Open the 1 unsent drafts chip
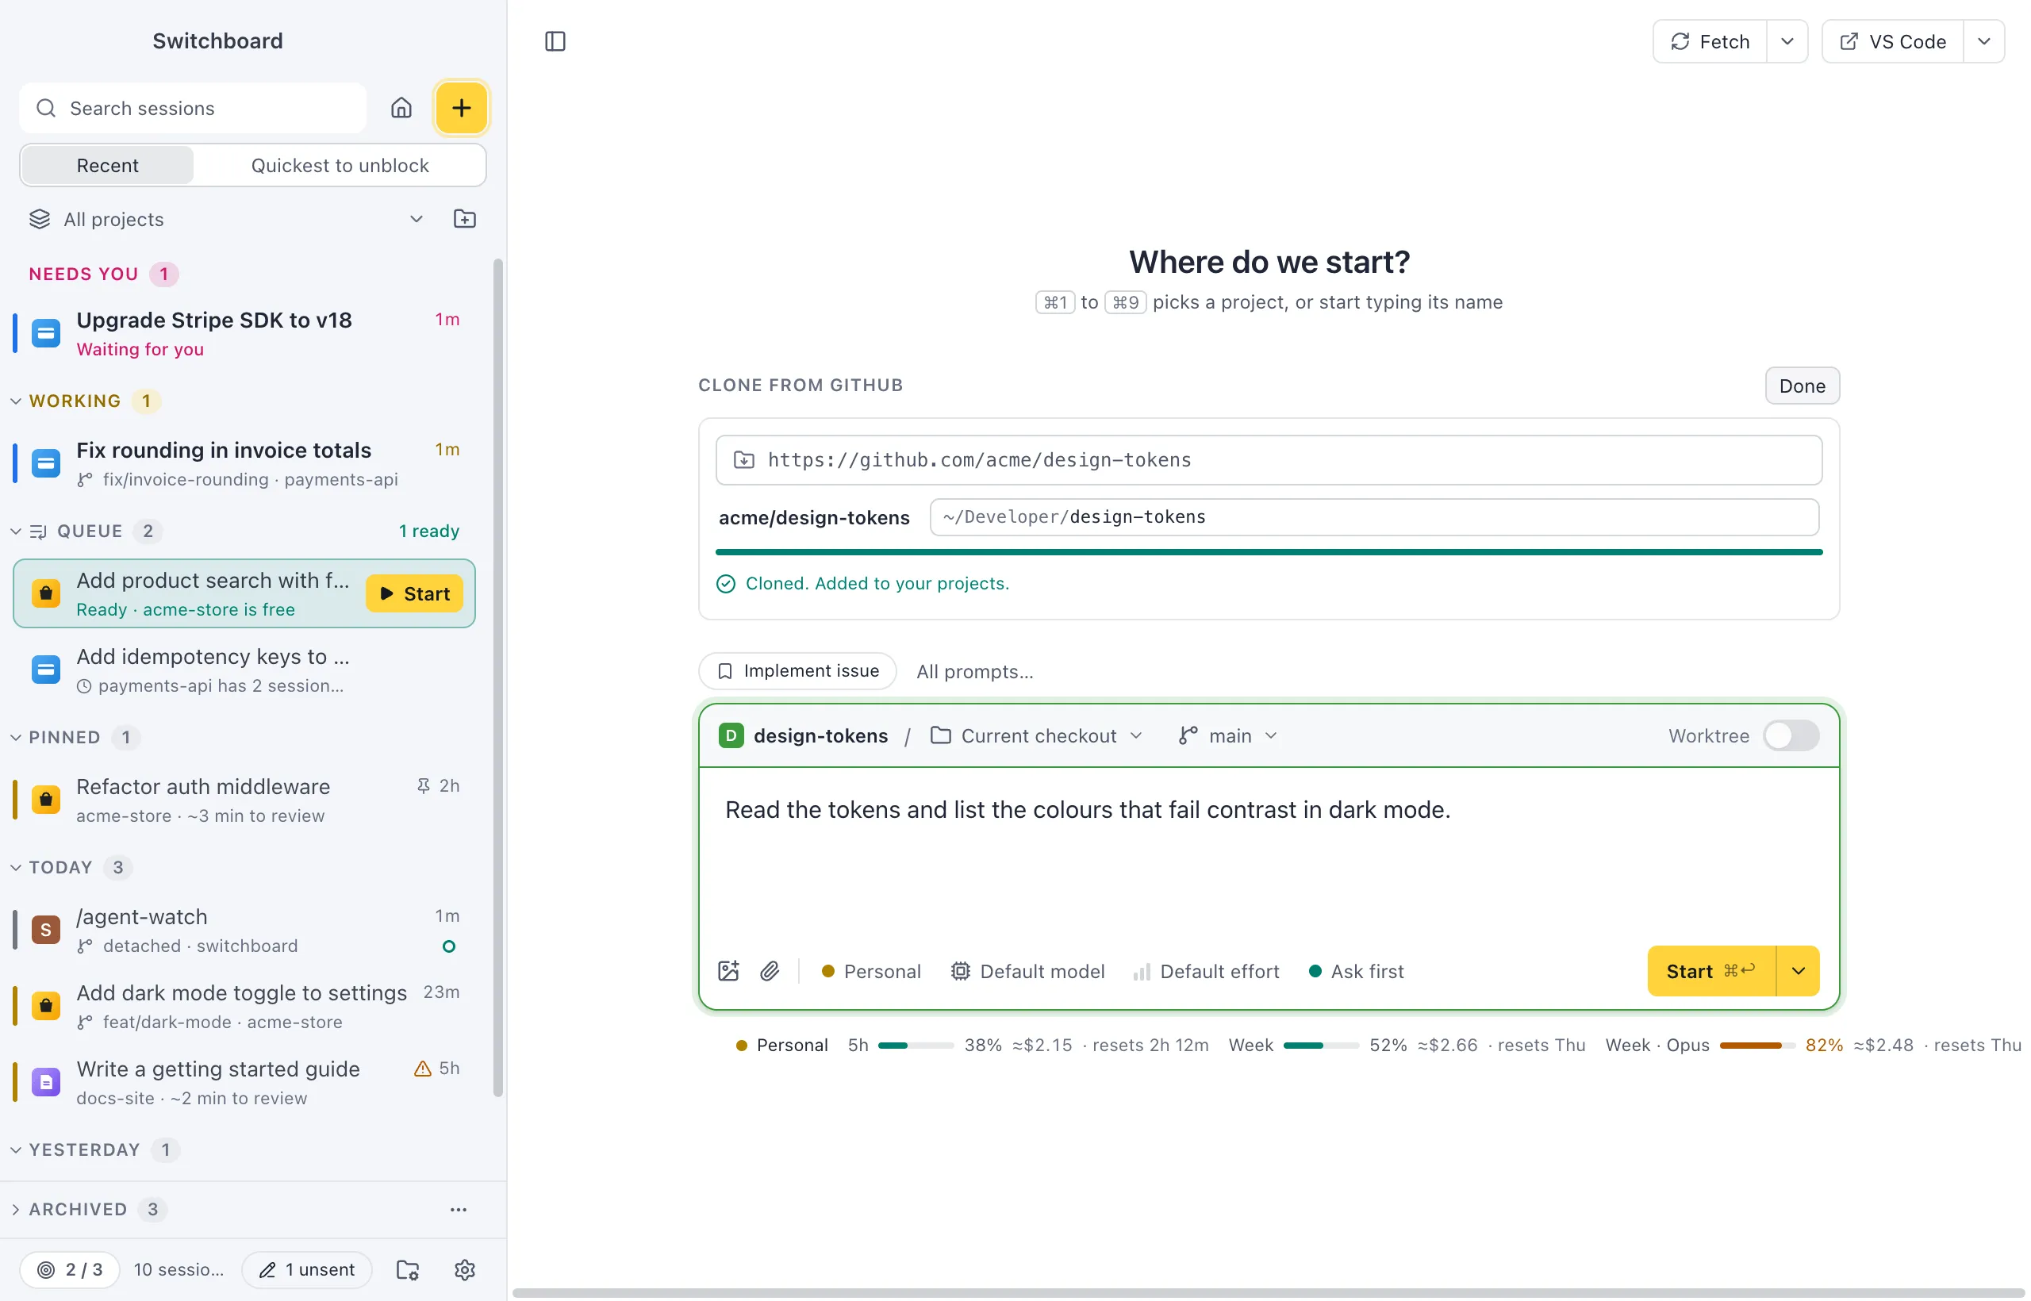2031x1301 pixels. [x=307, y=1269]
